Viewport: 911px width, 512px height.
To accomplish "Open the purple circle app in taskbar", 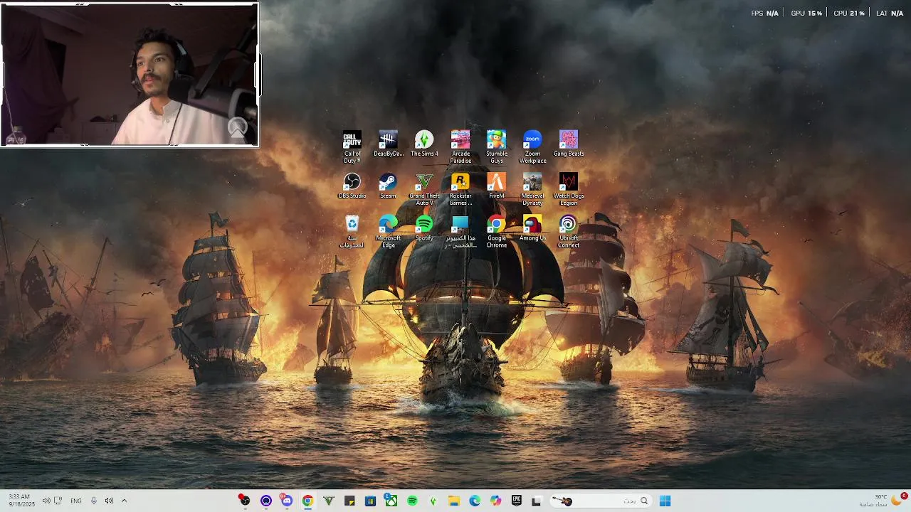I will pos(265,501).
